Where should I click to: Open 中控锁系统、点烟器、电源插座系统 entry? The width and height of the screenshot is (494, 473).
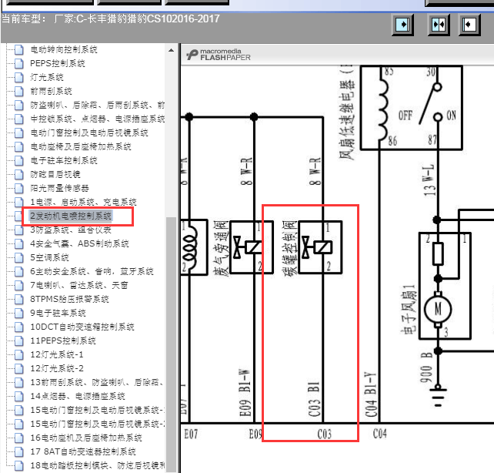point(98,119)
